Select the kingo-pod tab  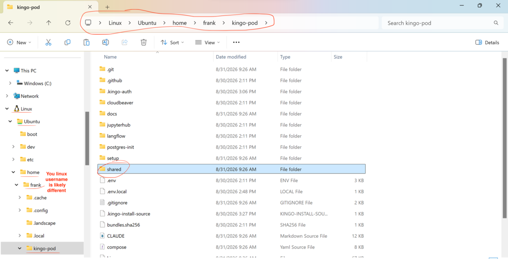48,7
